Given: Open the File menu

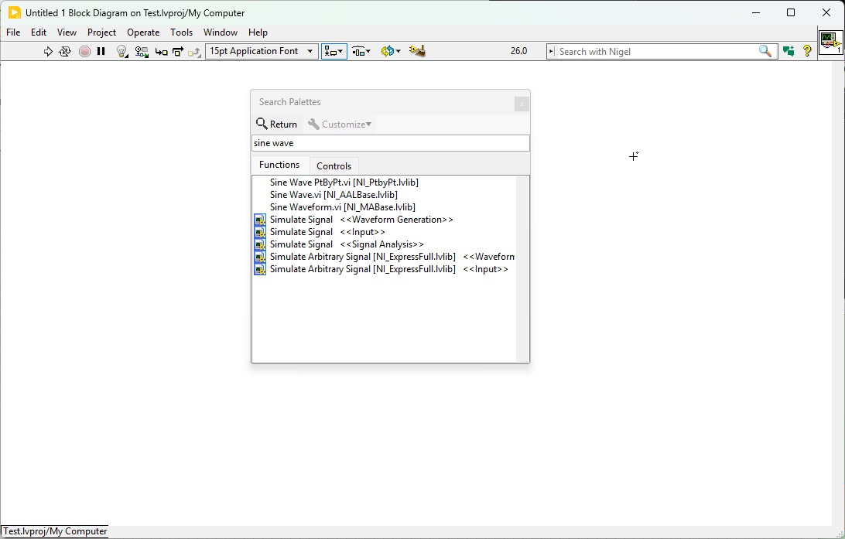Looking at the screenshot, I should [13, 32].
